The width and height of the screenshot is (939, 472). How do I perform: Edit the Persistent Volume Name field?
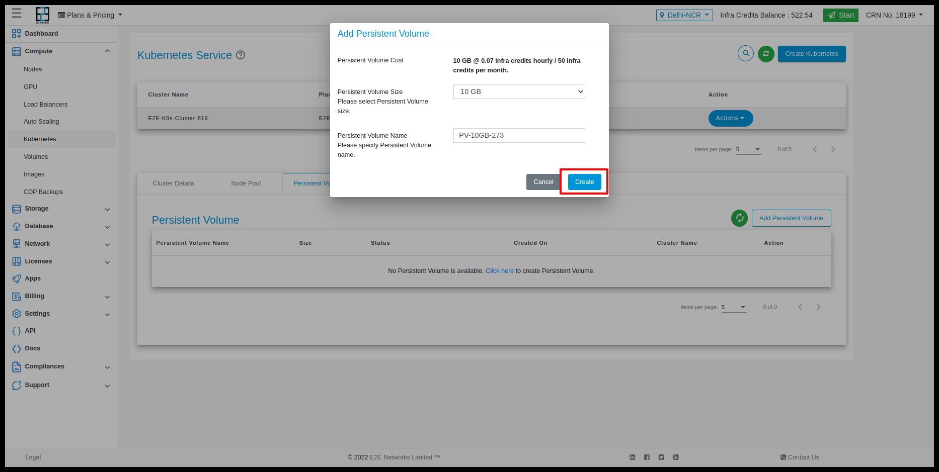click(x=519, y=135)
